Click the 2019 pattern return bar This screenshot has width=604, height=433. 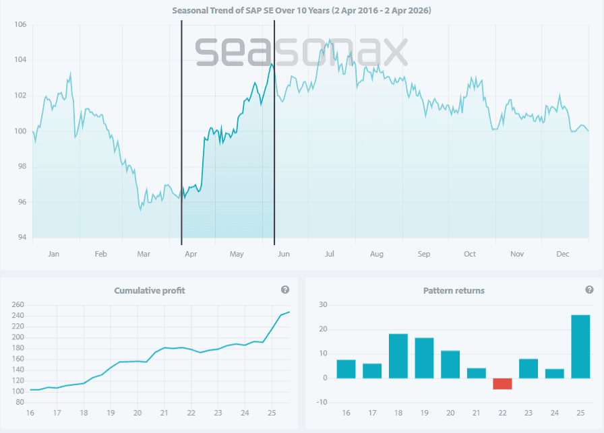424,358
